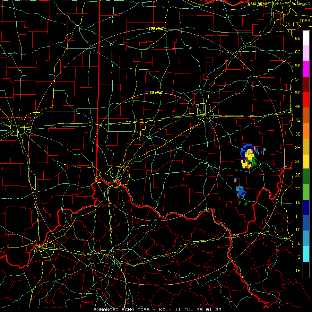Viewport: 312px width, 312px height.
Task: Click the 50 NMI range ring label
Action: [156, 93]
